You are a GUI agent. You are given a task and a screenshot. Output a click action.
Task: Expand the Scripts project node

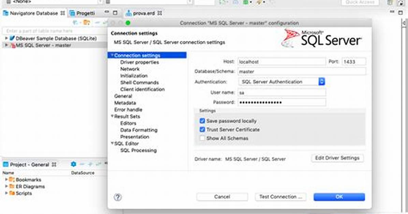coord(6,193)
